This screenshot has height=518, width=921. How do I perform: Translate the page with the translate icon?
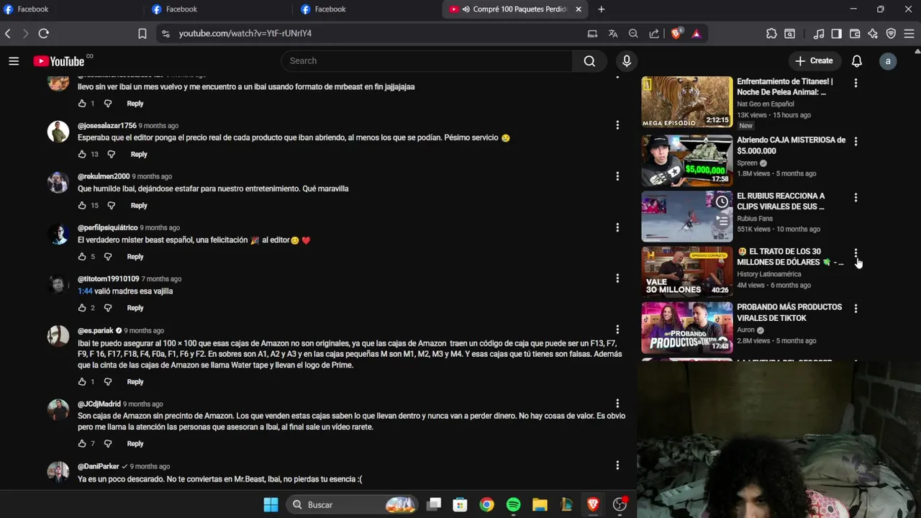(x=613, y=33)
